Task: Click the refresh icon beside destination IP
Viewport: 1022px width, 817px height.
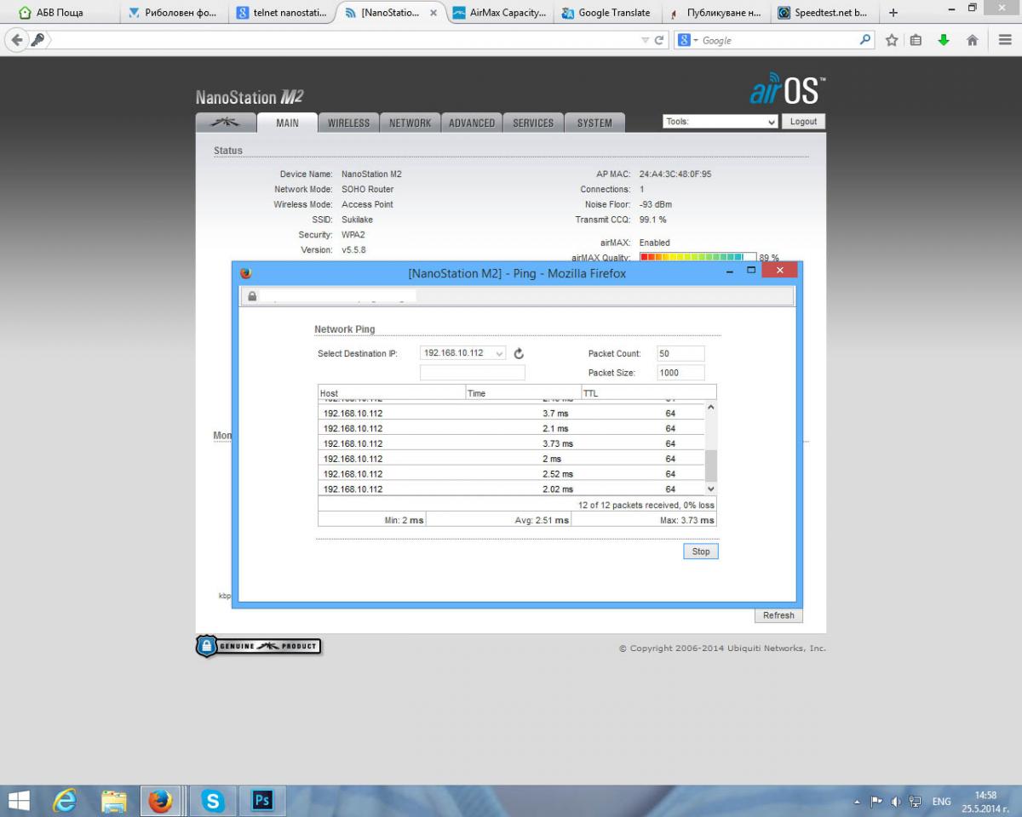Action: pyautogui.click(x=519, y=353)
